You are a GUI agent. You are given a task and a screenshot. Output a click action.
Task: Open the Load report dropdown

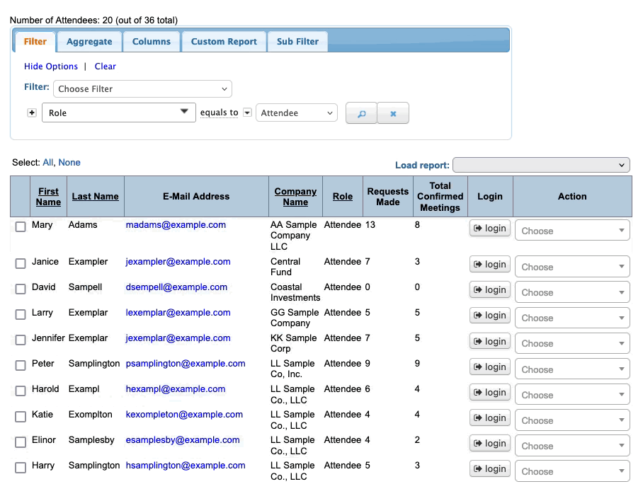[541, 165]
